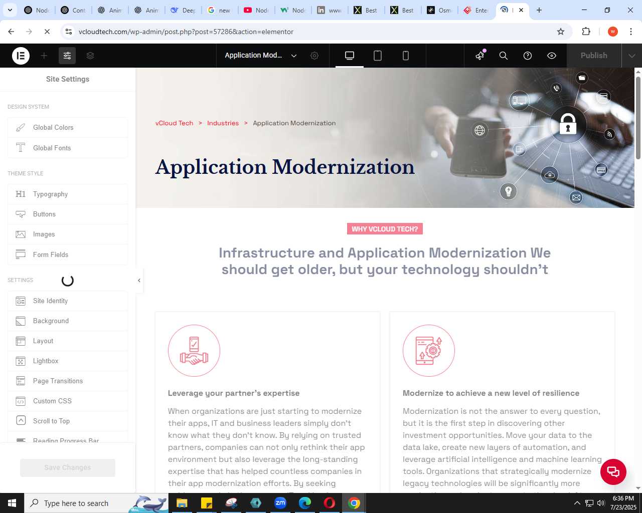Screen dimensions: 642x513
Task: Open the Chrome three-dot menu
Action: tap(631, 32)
